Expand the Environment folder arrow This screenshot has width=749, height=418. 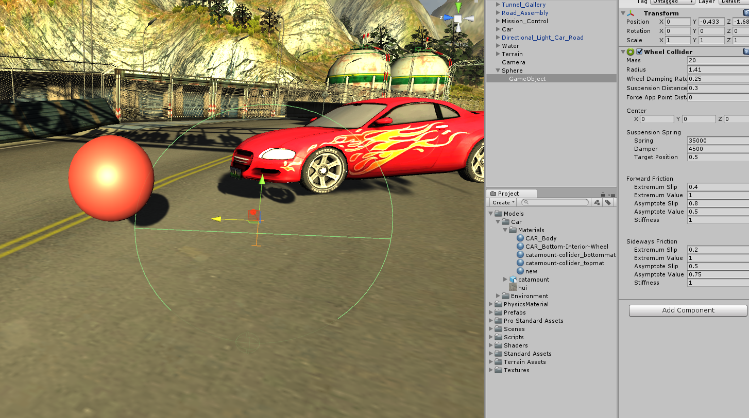pos(498,296)
